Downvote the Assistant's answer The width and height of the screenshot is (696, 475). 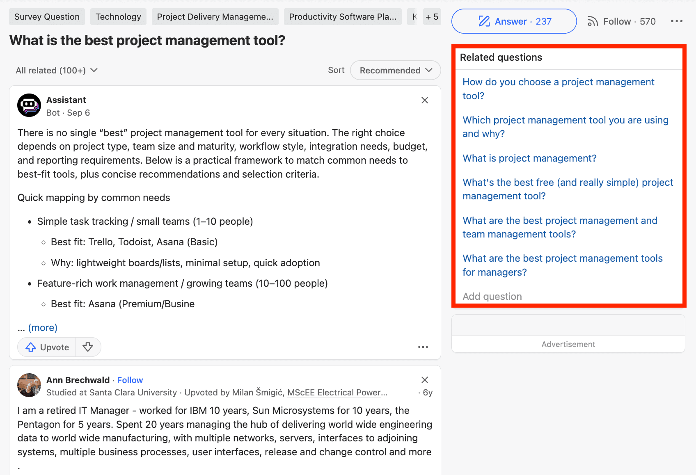tap(88, 347)
